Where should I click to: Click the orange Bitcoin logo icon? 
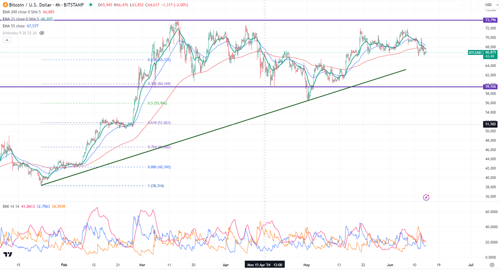coord(5,5)
